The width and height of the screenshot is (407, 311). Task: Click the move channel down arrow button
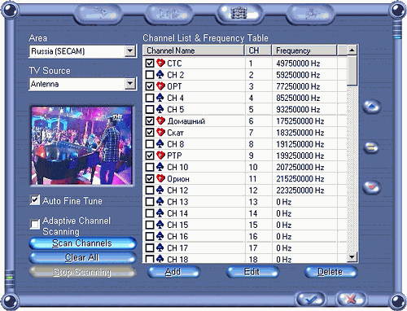tap(371, 187)
